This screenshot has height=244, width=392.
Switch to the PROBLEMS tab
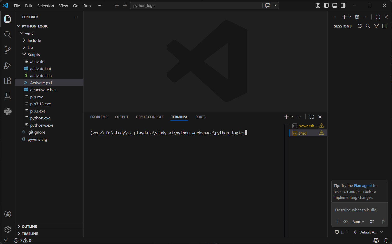tap(99, 117)
